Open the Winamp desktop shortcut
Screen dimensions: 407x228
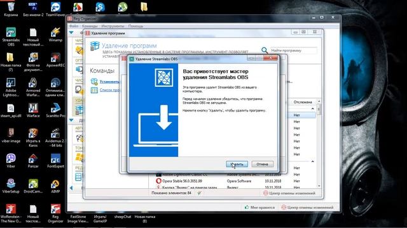(55, 34)
